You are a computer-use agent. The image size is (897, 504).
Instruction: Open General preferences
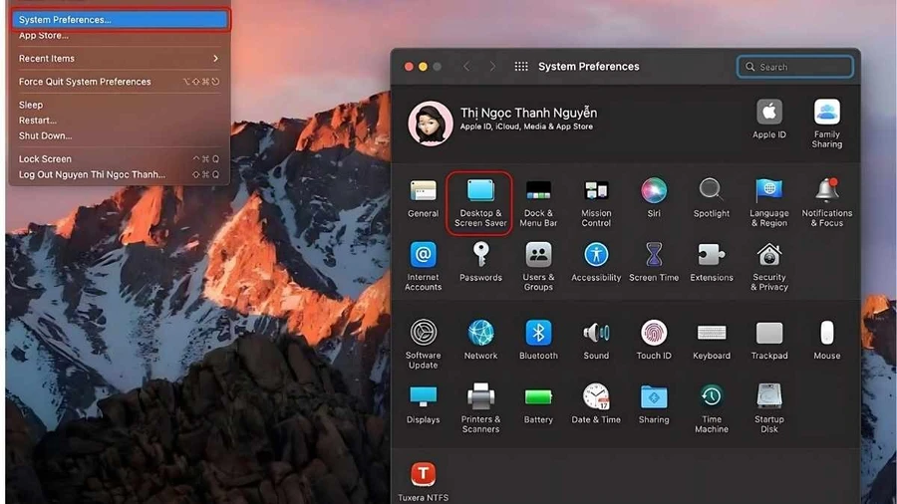(423, 198)
